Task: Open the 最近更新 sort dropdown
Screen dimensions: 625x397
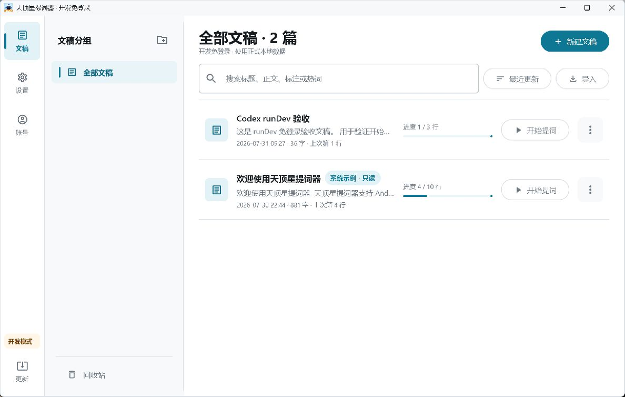Action: (517, 79)
